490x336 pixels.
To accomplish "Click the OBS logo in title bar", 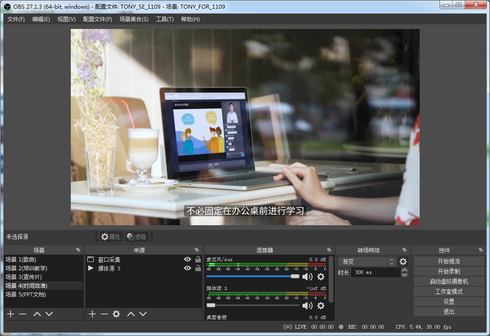I will pyautogui.click(x=7, y=6).
